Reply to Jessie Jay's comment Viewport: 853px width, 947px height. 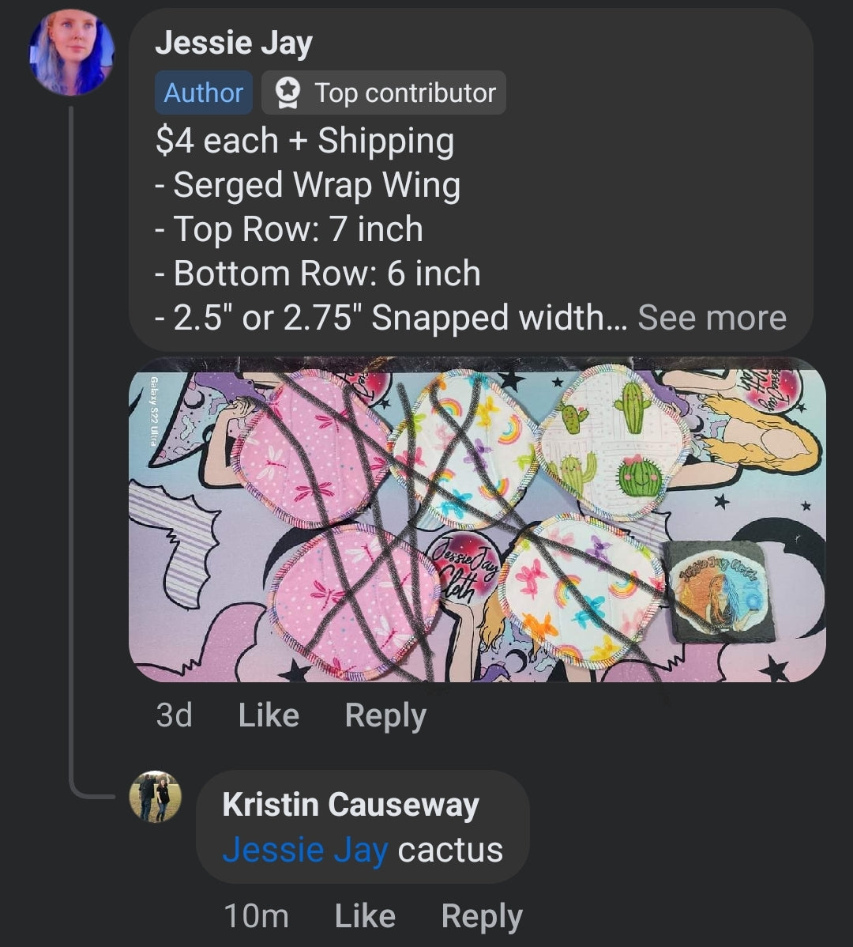385,715
